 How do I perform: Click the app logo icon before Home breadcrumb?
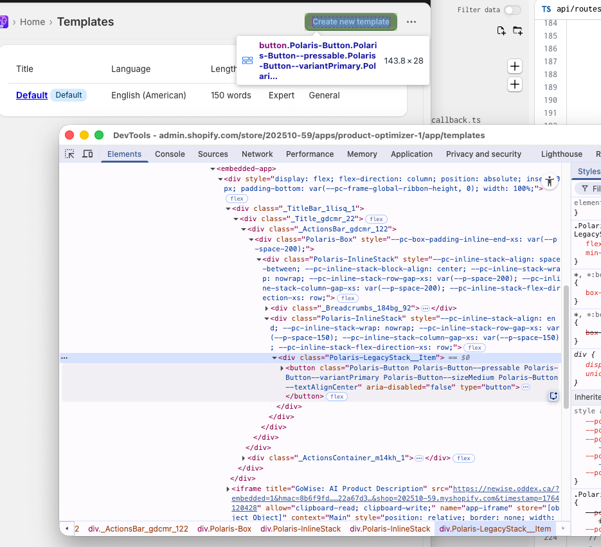3,22
